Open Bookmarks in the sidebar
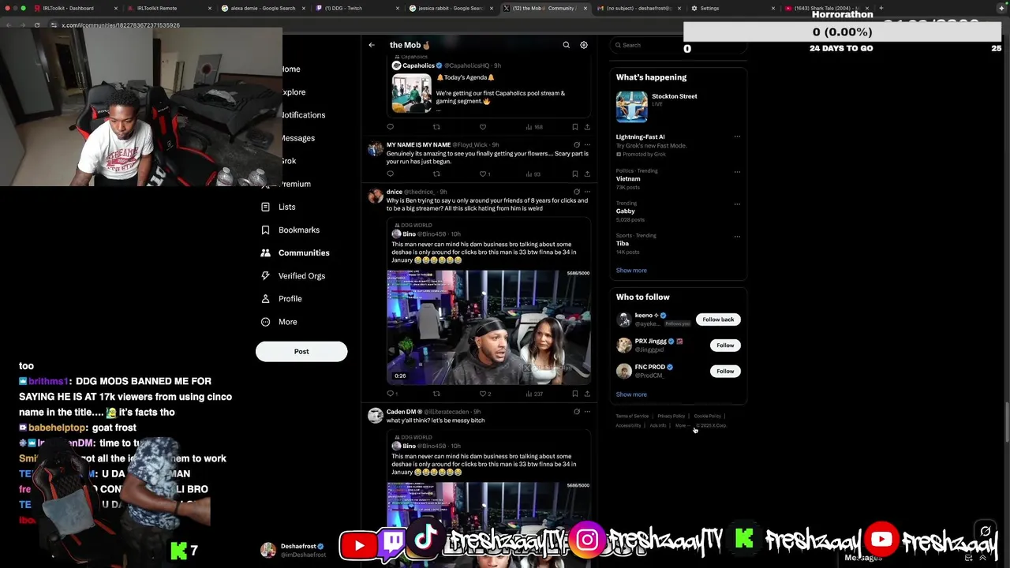 click(290, 230)
